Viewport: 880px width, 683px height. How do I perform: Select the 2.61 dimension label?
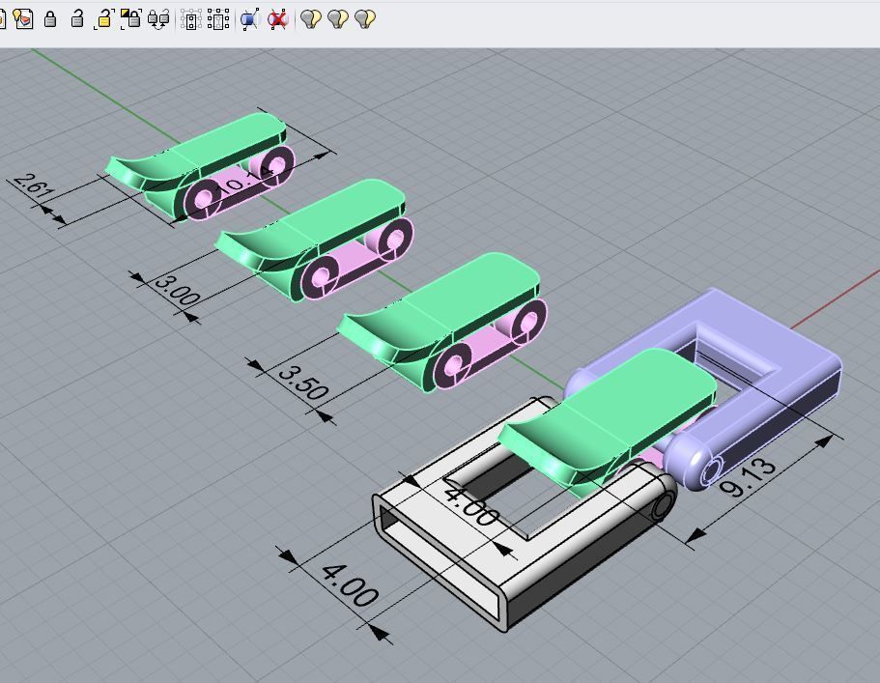point(33,185)
